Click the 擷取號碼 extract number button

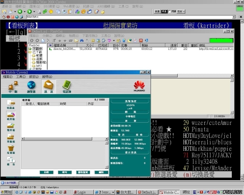(x=83, y=172)
